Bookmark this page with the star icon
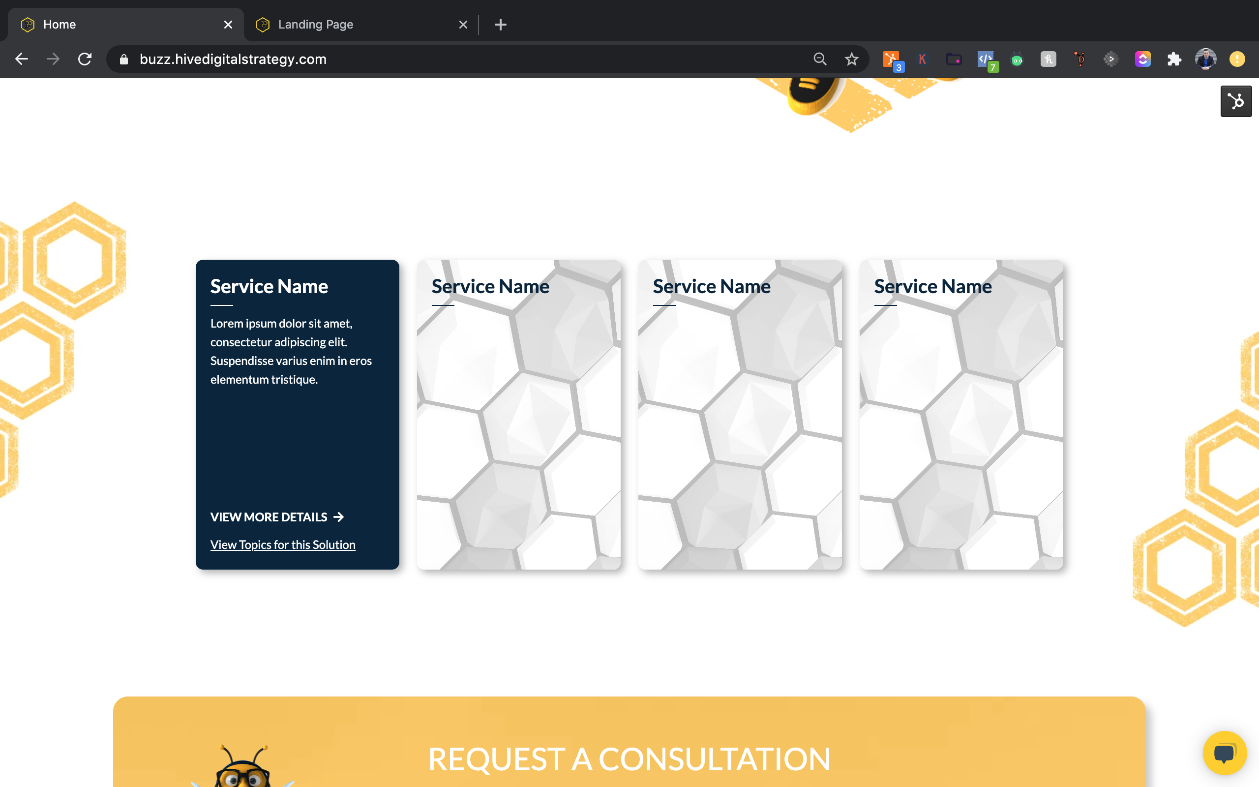The image size is (1259, 787). click(x=852, y=60)
